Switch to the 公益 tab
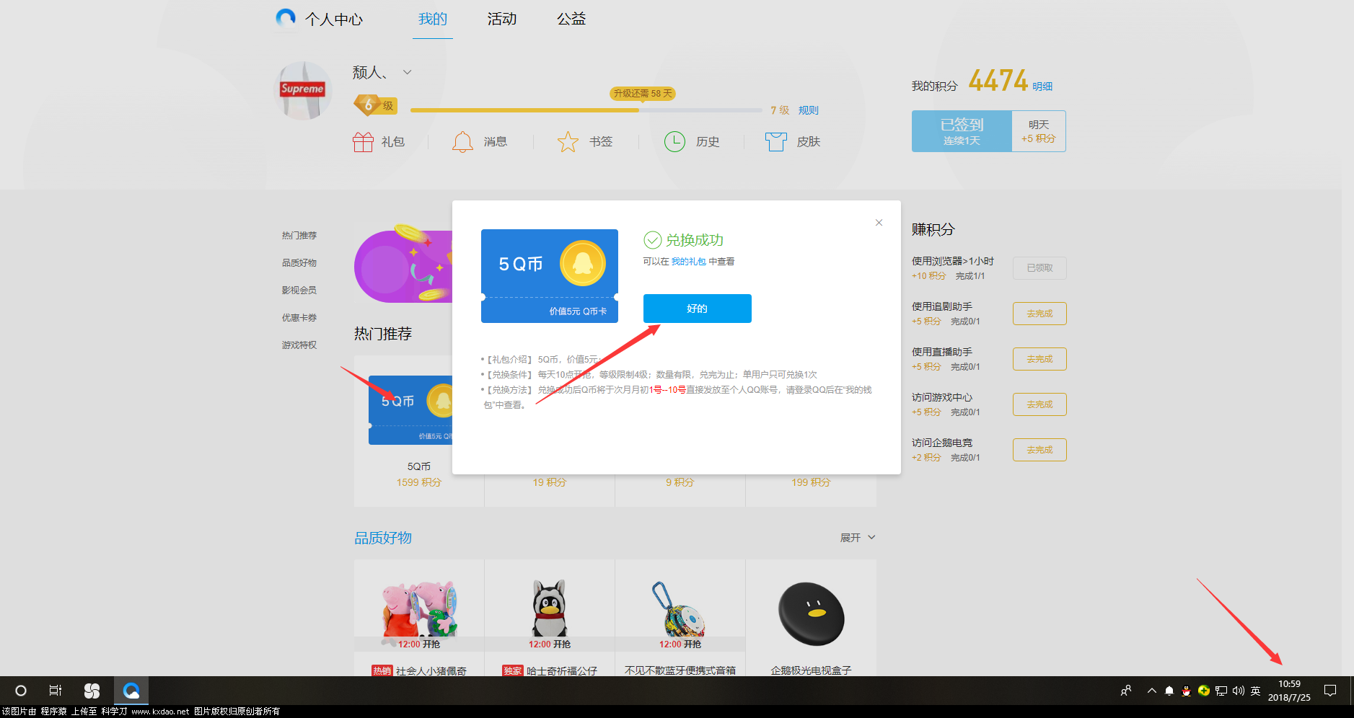 [x=571, y=19]
